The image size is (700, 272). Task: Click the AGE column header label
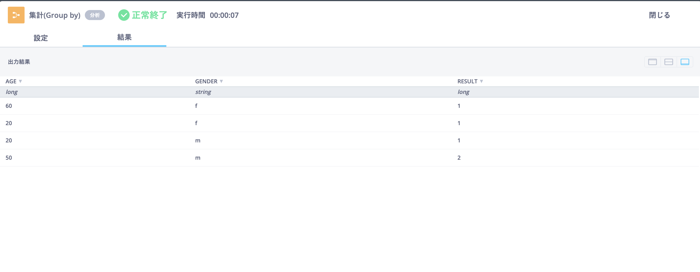[x=11, y=81]
